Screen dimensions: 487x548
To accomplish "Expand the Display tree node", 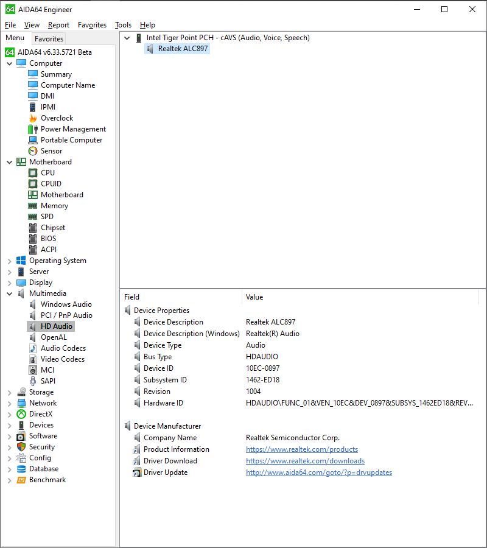I will pos(9,283).
